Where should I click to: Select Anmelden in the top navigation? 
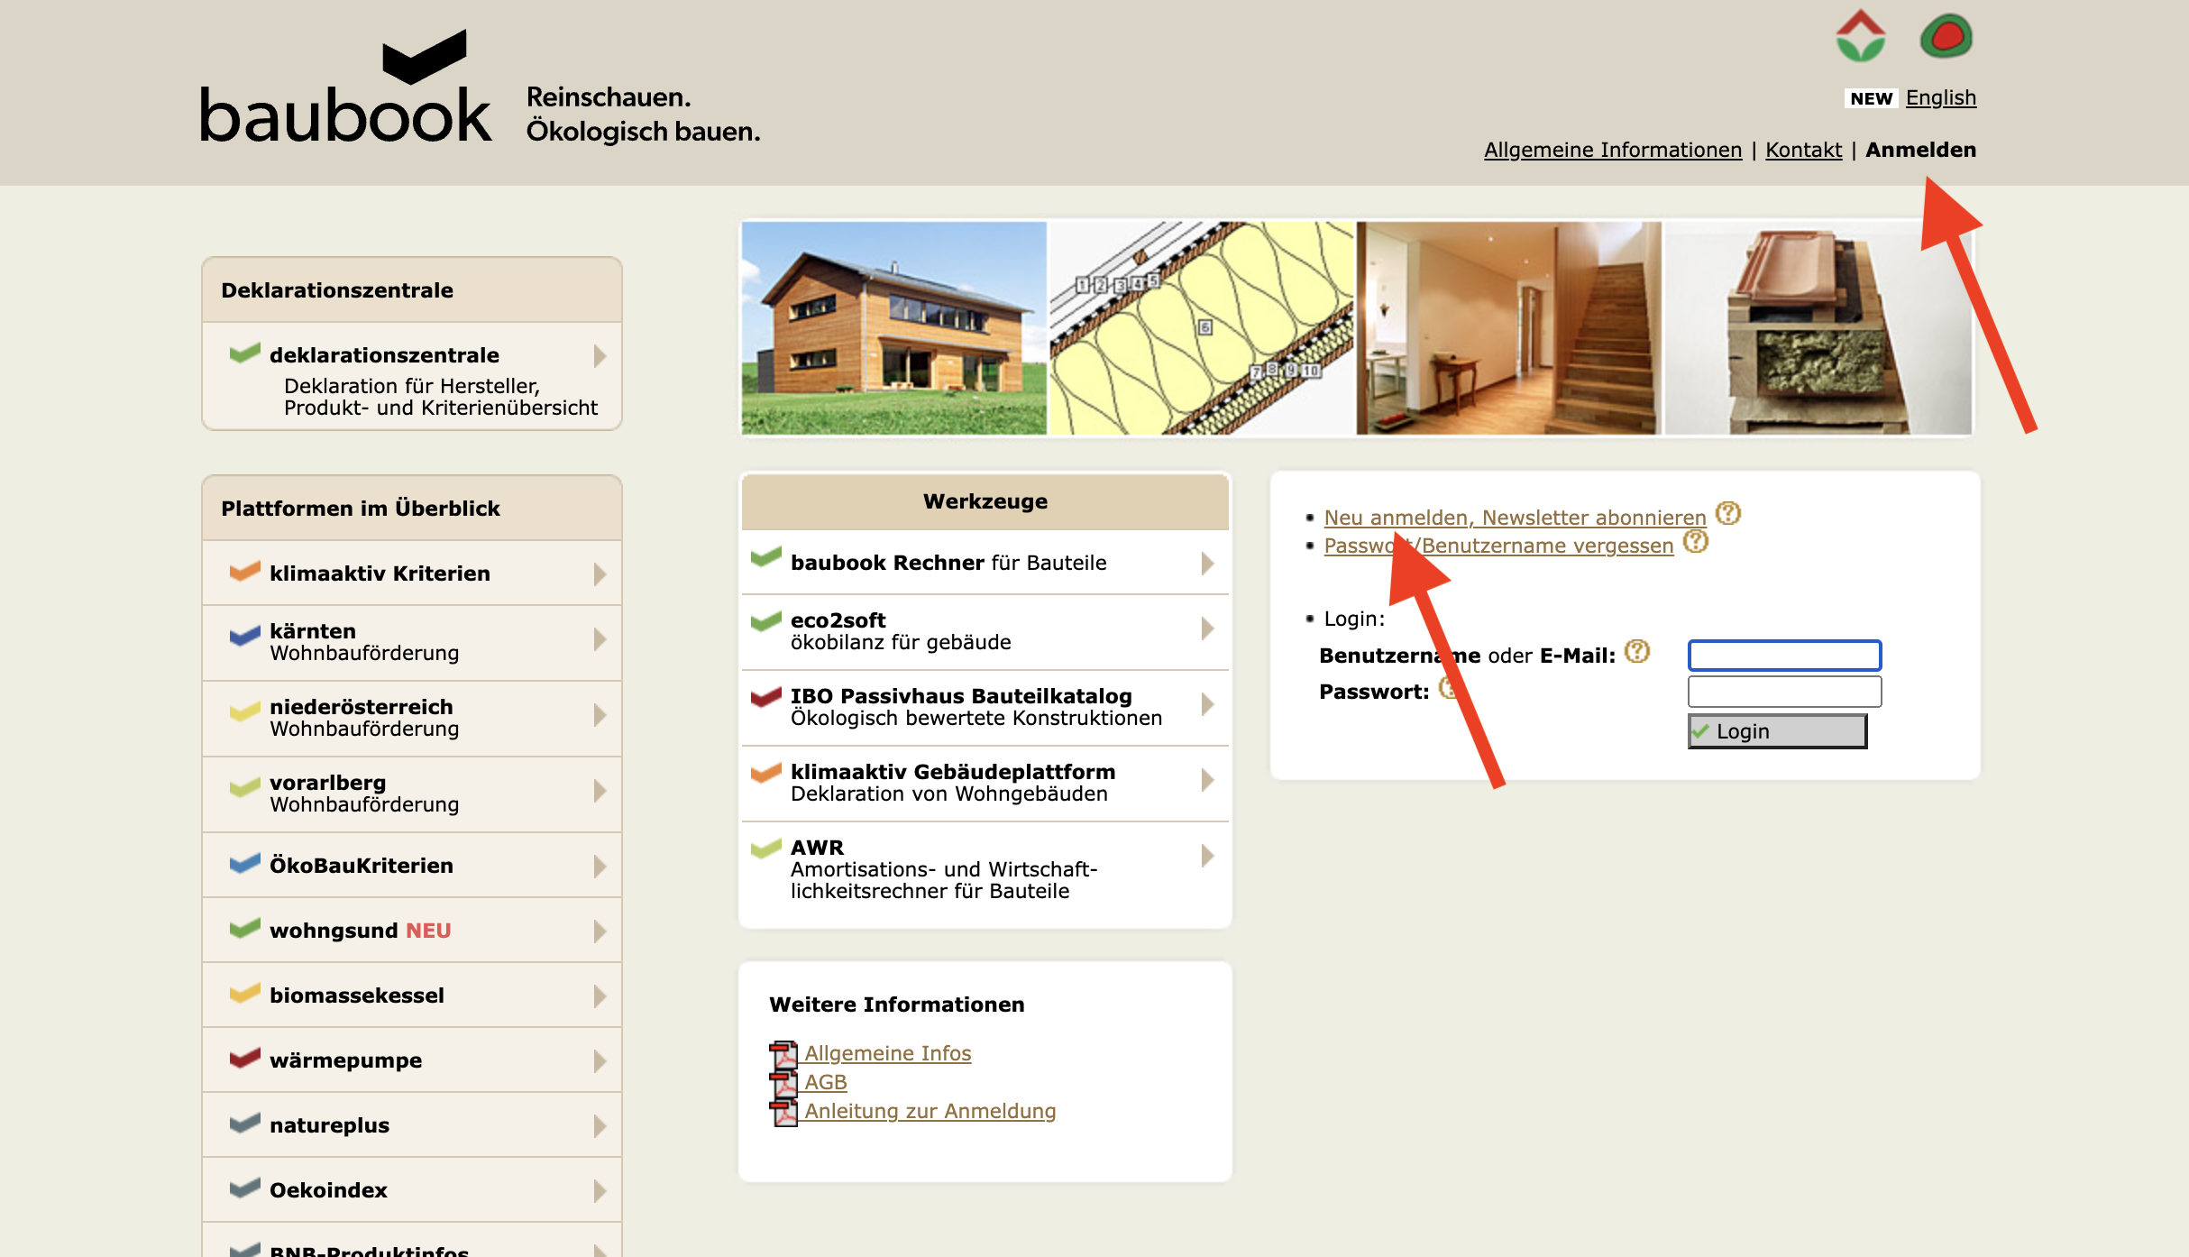pyautogui.click(x=1920, y=150)
